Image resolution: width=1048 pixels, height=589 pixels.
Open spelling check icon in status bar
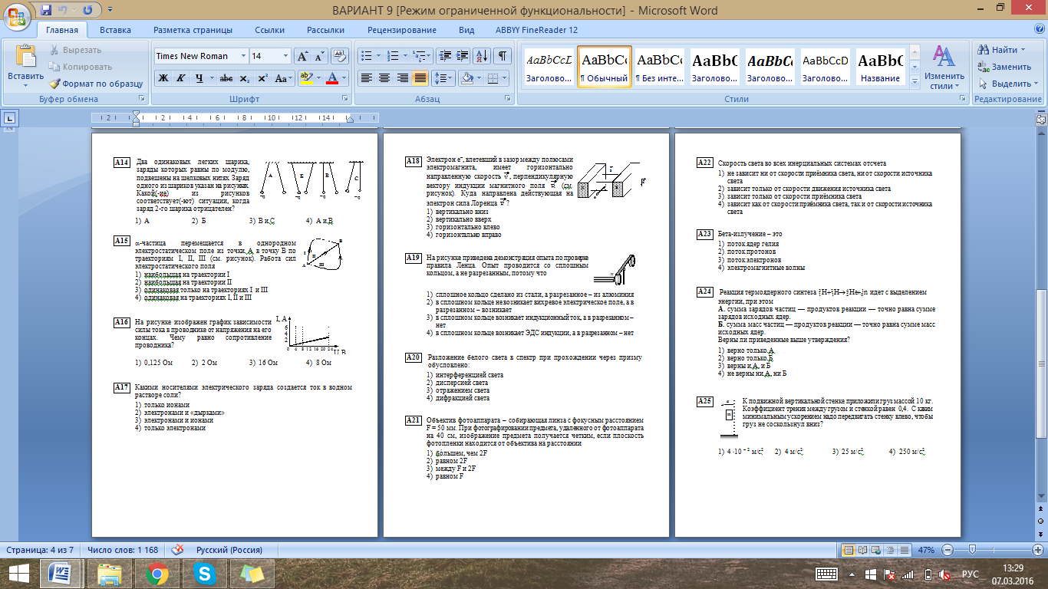(x=178, y=550)
